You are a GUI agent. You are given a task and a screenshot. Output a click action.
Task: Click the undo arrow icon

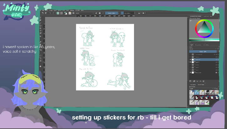click(x=50, y=13)
